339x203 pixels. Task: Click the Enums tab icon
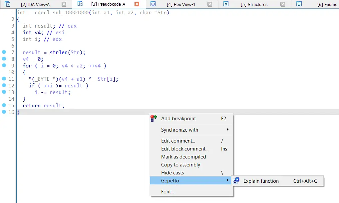click(299, 4)
